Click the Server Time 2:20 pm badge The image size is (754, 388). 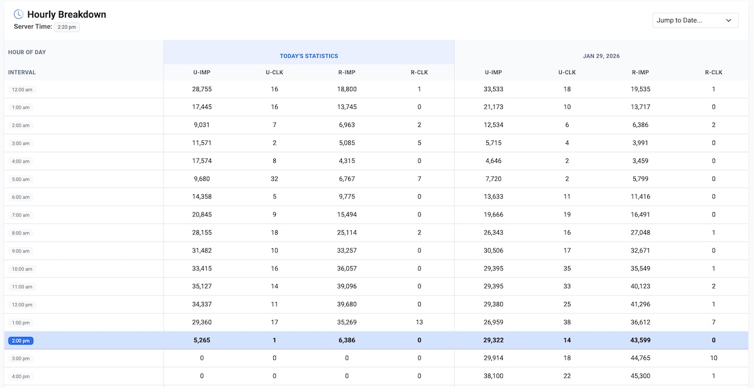coord(67,27)
